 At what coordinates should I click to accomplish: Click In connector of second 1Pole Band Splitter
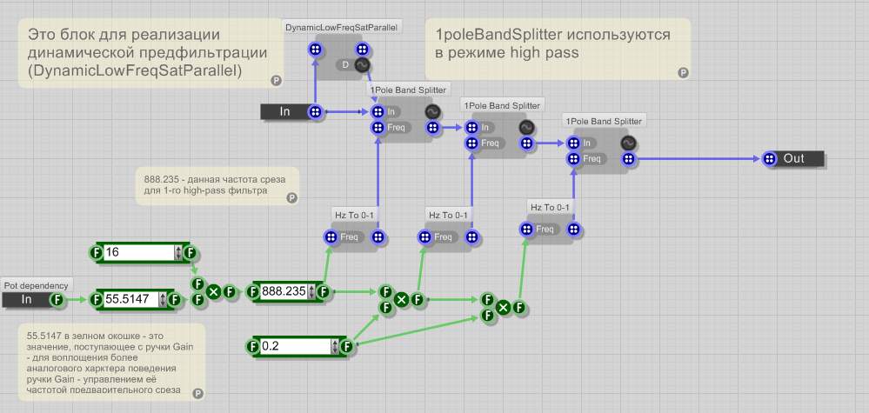471,127
